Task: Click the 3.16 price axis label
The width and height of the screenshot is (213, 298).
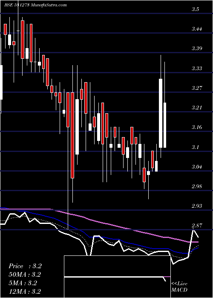Action: point(197,127)
